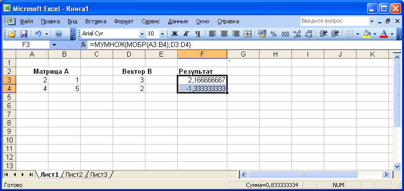Click the Undo arrow icon
The width and height of the screenshot is (404, 191).
38,34
